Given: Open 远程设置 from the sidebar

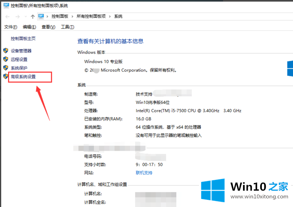Looking at the screenshot, I should [x=19, y=60].
